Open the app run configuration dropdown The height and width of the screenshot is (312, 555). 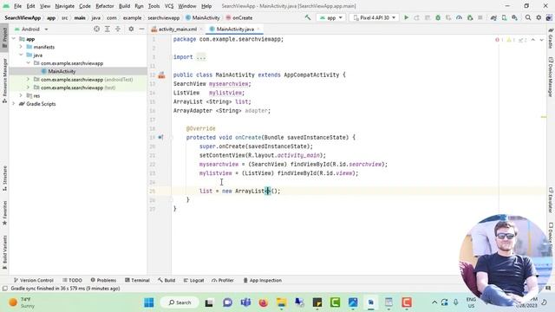coord(330,17)
